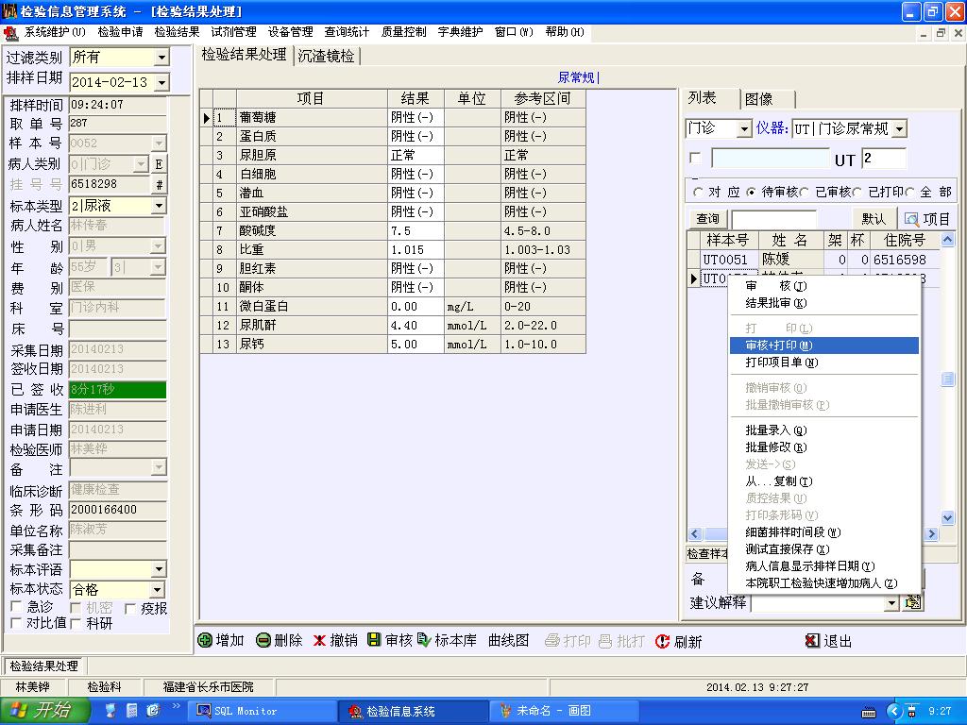
Task: Click the 删除 (delete) minus icon
Action: pyautogui.click(x=263, y=641)
